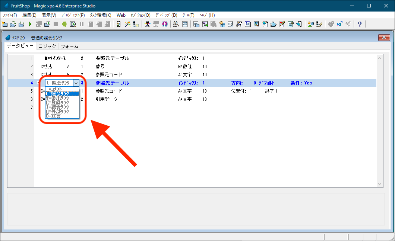Switch to the ロジック tab
395x241 pixels.
pos(47,46)
